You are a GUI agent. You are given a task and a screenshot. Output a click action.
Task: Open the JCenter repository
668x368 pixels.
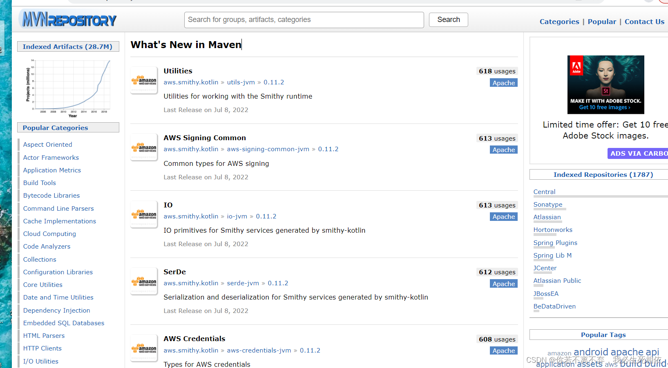pyautogui.click(x=545, y=268)
